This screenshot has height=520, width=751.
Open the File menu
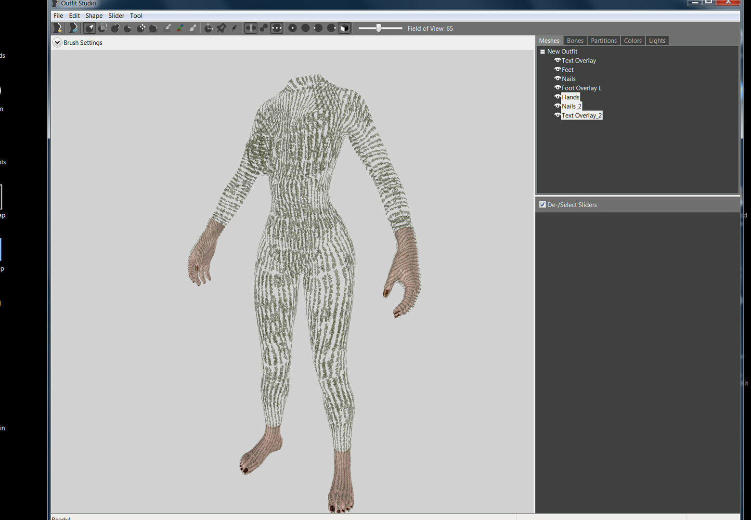click(x=58, y=15)
